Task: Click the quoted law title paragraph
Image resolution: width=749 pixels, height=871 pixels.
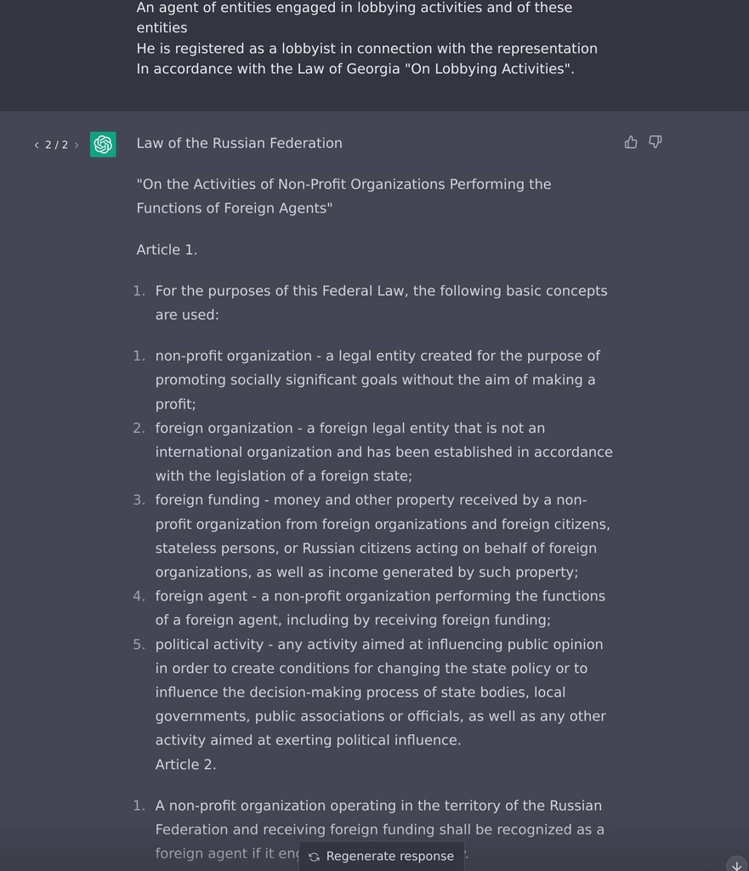Action: [343, 196]
